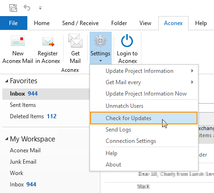Open Update Project Information submenu
This screenshot has width=214, height=193.
[x=144, y=71]
